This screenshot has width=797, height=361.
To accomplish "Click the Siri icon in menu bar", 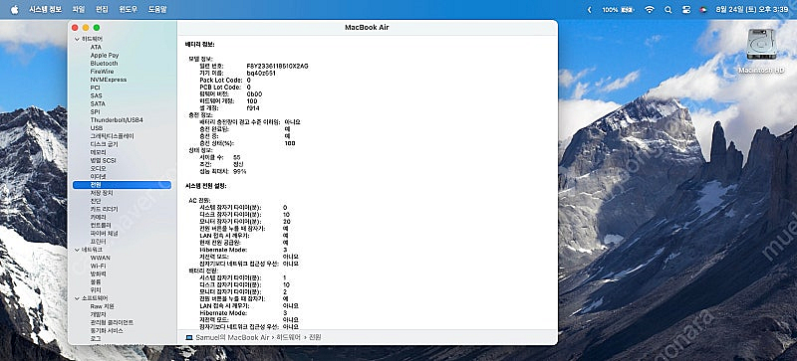I will (x=702, y=9).
